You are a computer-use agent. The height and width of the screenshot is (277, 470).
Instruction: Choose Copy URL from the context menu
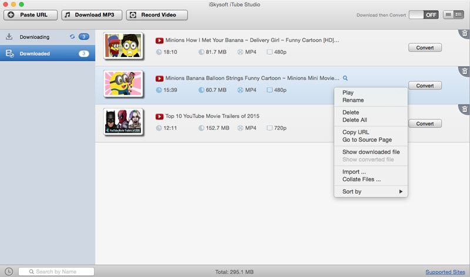(x=371, y=132)
